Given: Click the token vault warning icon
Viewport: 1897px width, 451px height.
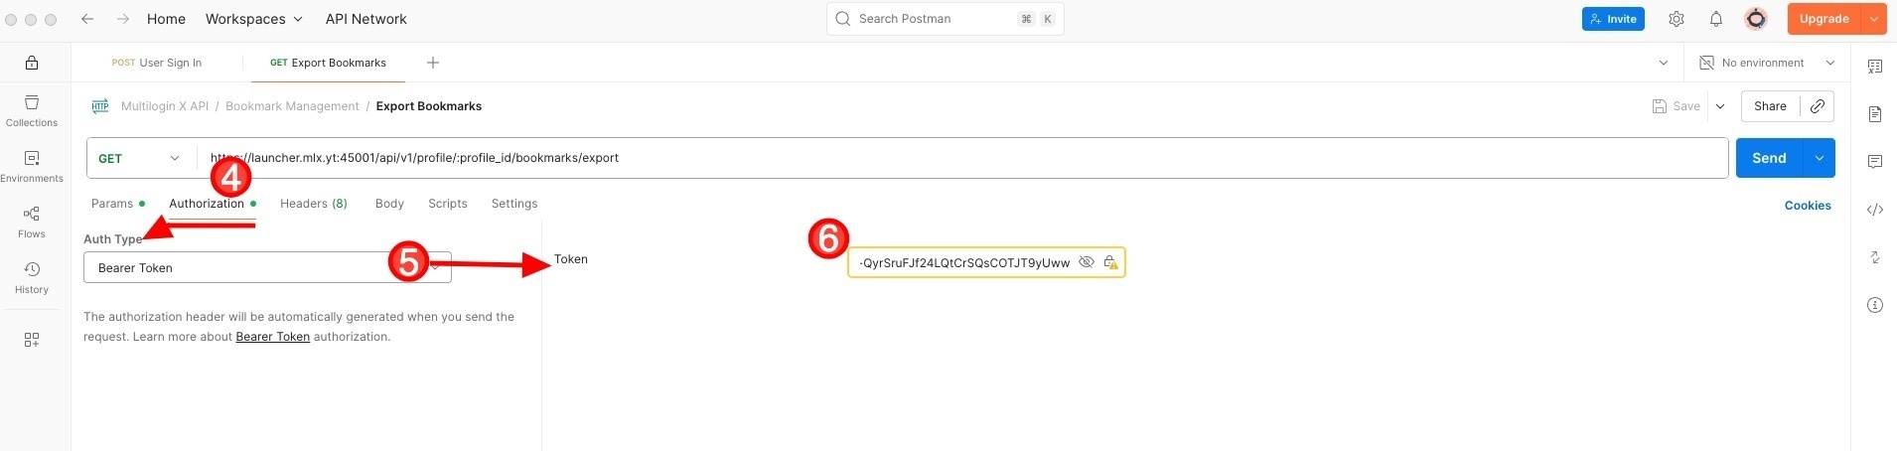Looking at the screenshot, I should [x=1110, y=262].
